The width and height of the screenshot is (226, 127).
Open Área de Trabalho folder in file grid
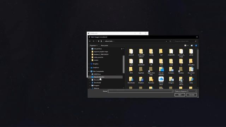[161, 71]
